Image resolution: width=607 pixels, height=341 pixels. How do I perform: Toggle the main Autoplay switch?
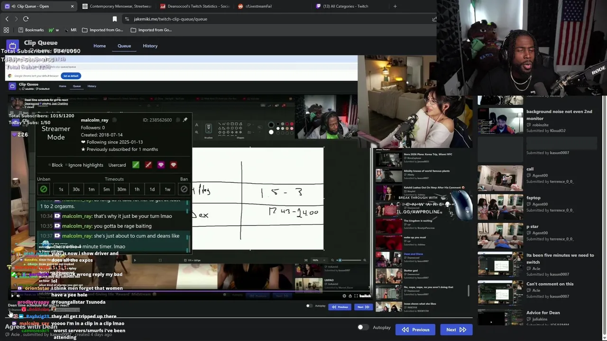coord(362,327)
